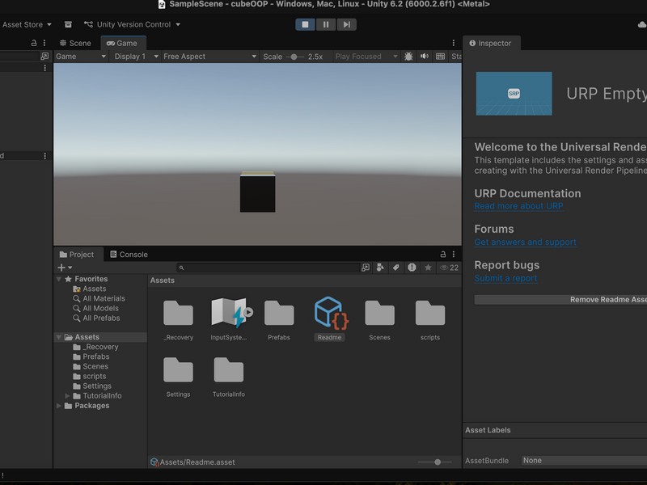Adjust the Game view Scale slider
This screenshot has width=647, height=485.
[x=293, y=57]
